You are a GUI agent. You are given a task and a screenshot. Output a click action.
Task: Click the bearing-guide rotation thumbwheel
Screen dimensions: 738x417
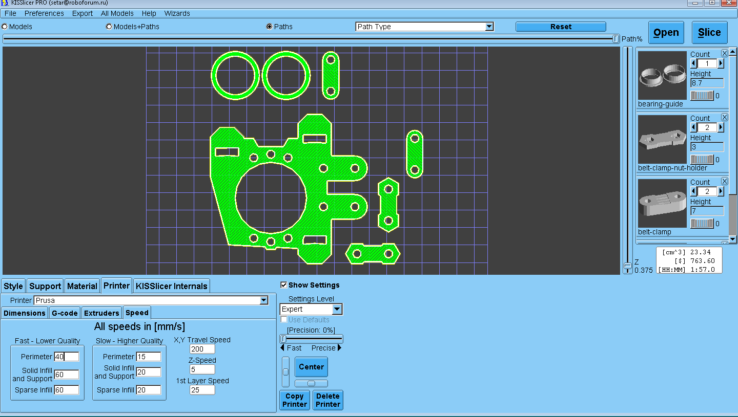(x=702, y=96)
